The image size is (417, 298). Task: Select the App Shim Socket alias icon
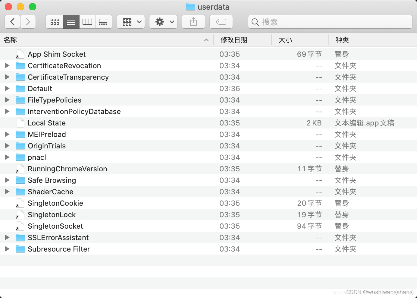pyautogui.click(x=20, y=54)
